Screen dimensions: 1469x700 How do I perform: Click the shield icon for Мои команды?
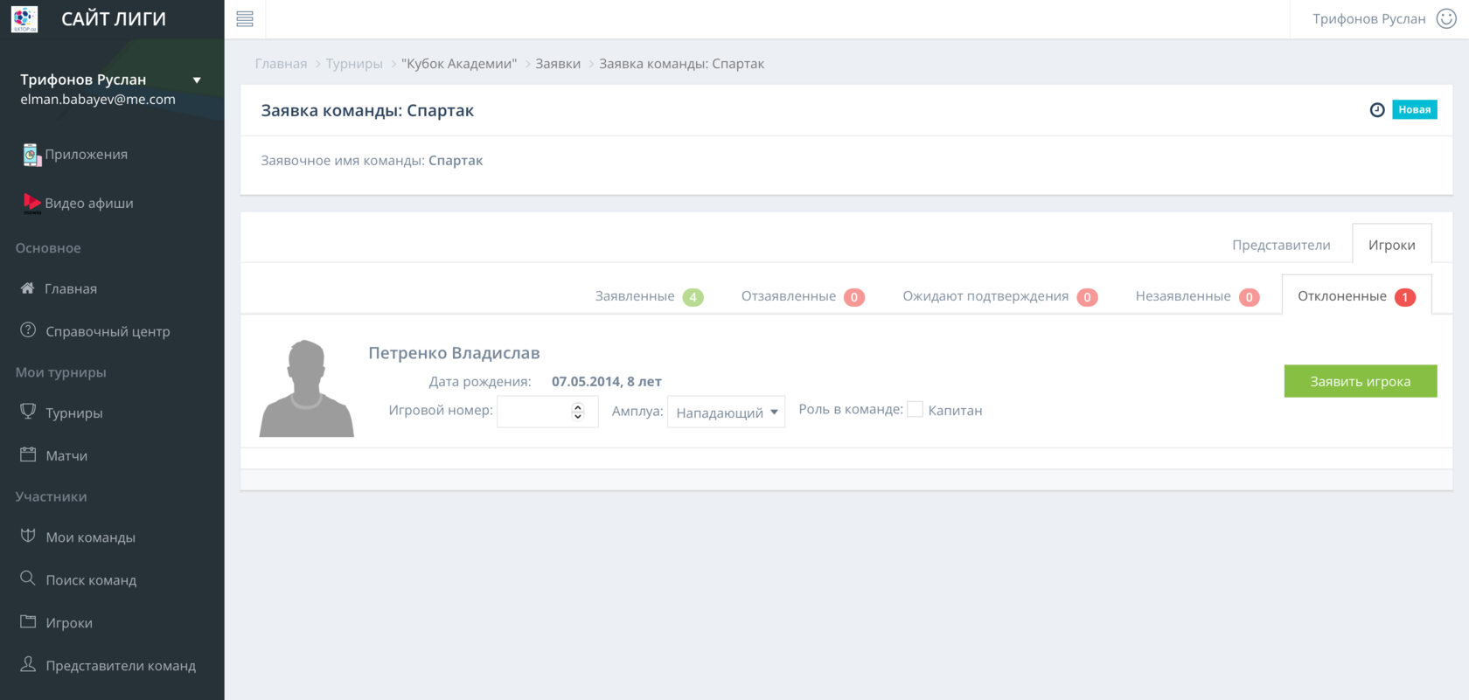(x=28, y=536)
